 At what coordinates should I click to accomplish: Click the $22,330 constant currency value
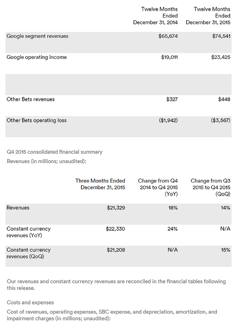tap(116, 229)
